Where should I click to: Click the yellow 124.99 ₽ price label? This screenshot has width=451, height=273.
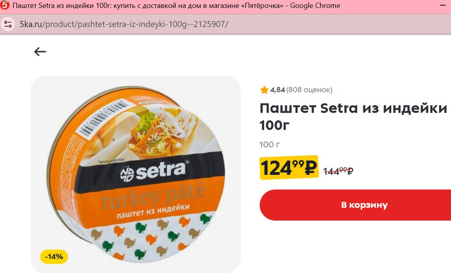289,167
